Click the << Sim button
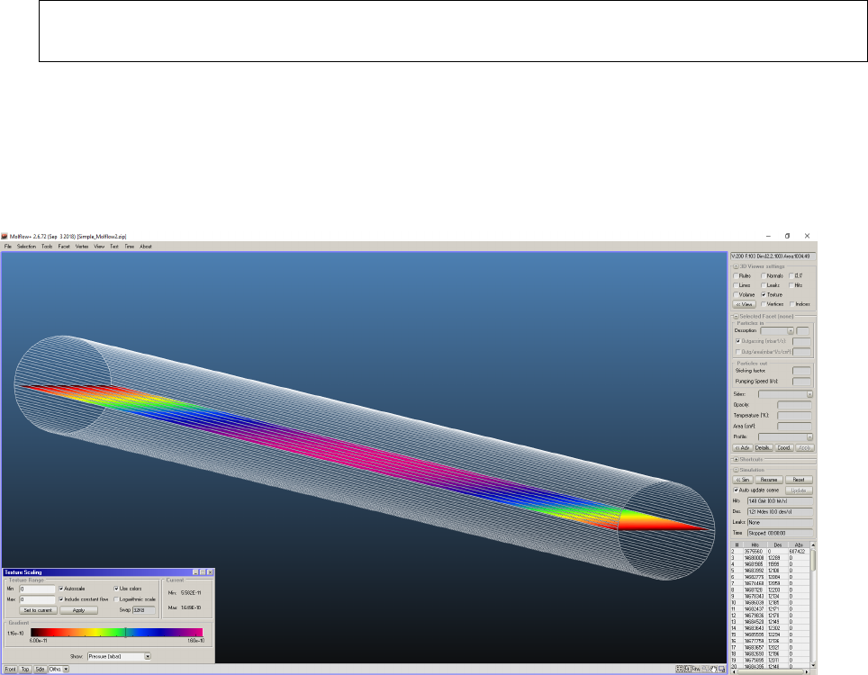Screen dimensions: 868x675 click(x=743, y=480)
